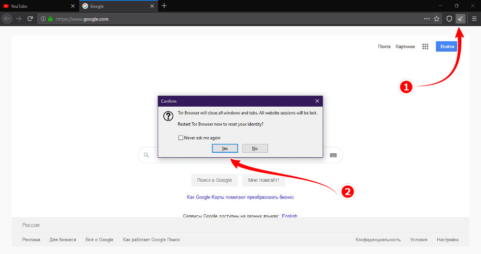Open the Конфиденциальность footer link

click(378, 240)
